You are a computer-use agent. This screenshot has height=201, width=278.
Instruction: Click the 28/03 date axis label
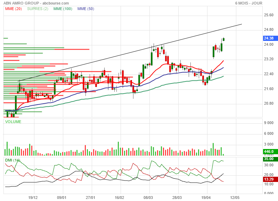tap(177, 198)
